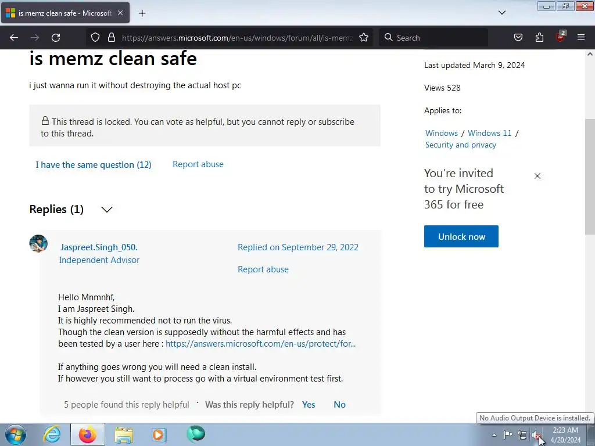Show hidden system tray icons

(494, 435)
